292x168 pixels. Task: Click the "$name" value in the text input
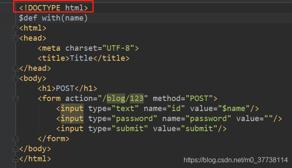[234, 109]
